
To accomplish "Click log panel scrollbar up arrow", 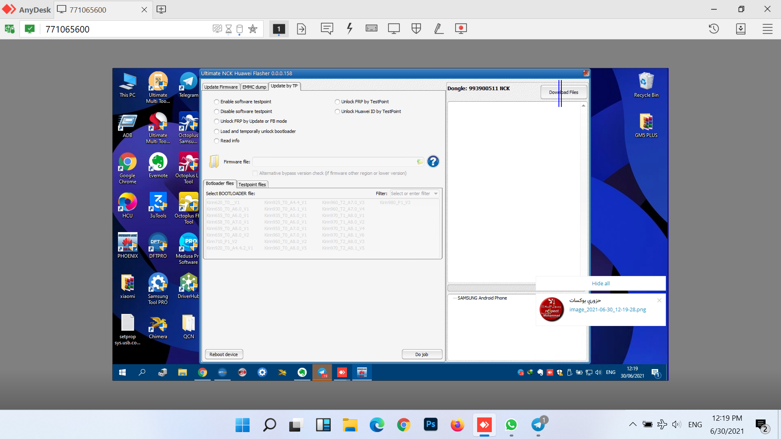I will point(583,105).
